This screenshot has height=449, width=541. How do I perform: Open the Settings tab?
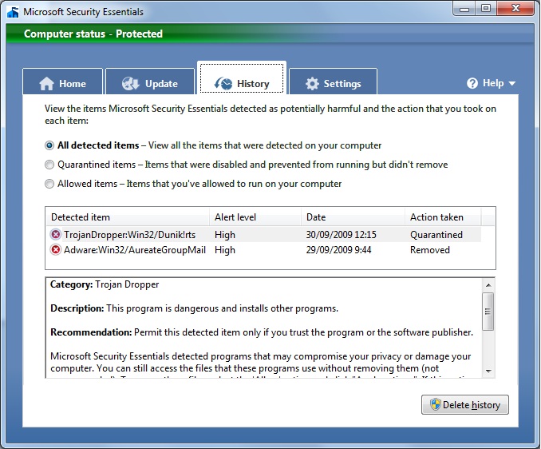(x=333, y=81)
